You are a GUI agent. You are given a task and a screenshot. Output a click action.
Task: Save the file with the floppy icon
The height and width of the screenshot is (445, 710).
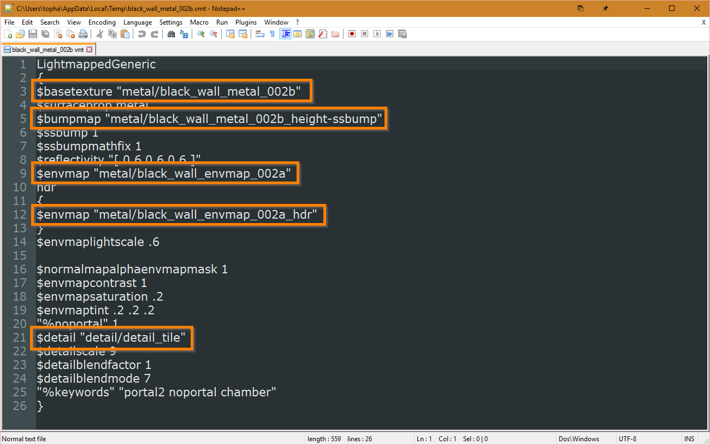tap(33, 34)
